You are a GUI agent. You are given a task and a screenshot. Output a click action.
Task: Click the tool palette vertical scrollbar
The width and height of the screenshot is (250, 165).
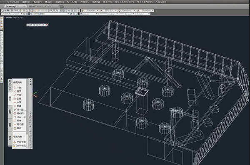click(x=27, y=107)
